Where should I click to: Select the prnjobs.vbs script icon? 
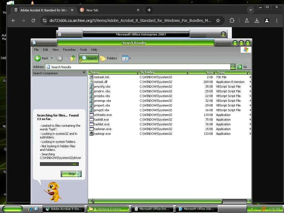click(x=92, y=96)
